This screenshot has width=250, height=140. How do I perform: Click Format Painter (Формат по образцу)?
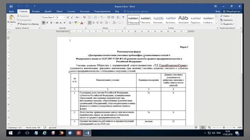(28, 24)
